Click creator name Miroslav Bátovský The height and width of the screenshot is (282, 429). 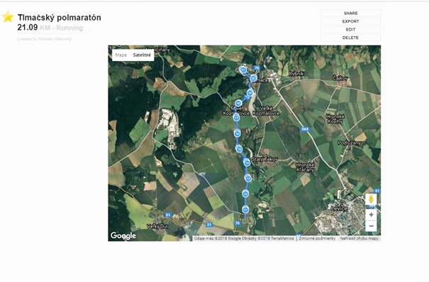[x=55, y=39]
